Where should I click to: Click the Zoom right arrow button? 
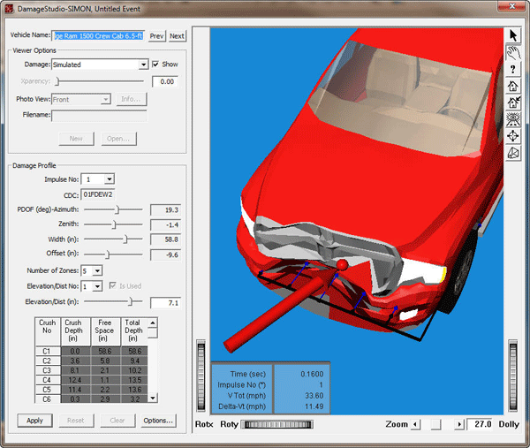[x=459, y=425]
